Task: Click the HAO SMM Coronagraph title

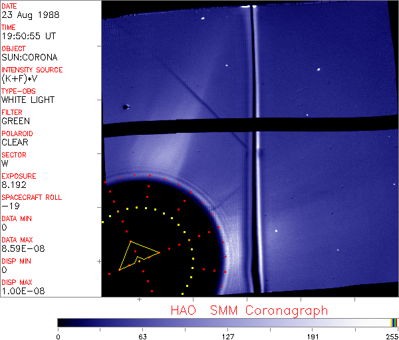Action: point(249,310)
